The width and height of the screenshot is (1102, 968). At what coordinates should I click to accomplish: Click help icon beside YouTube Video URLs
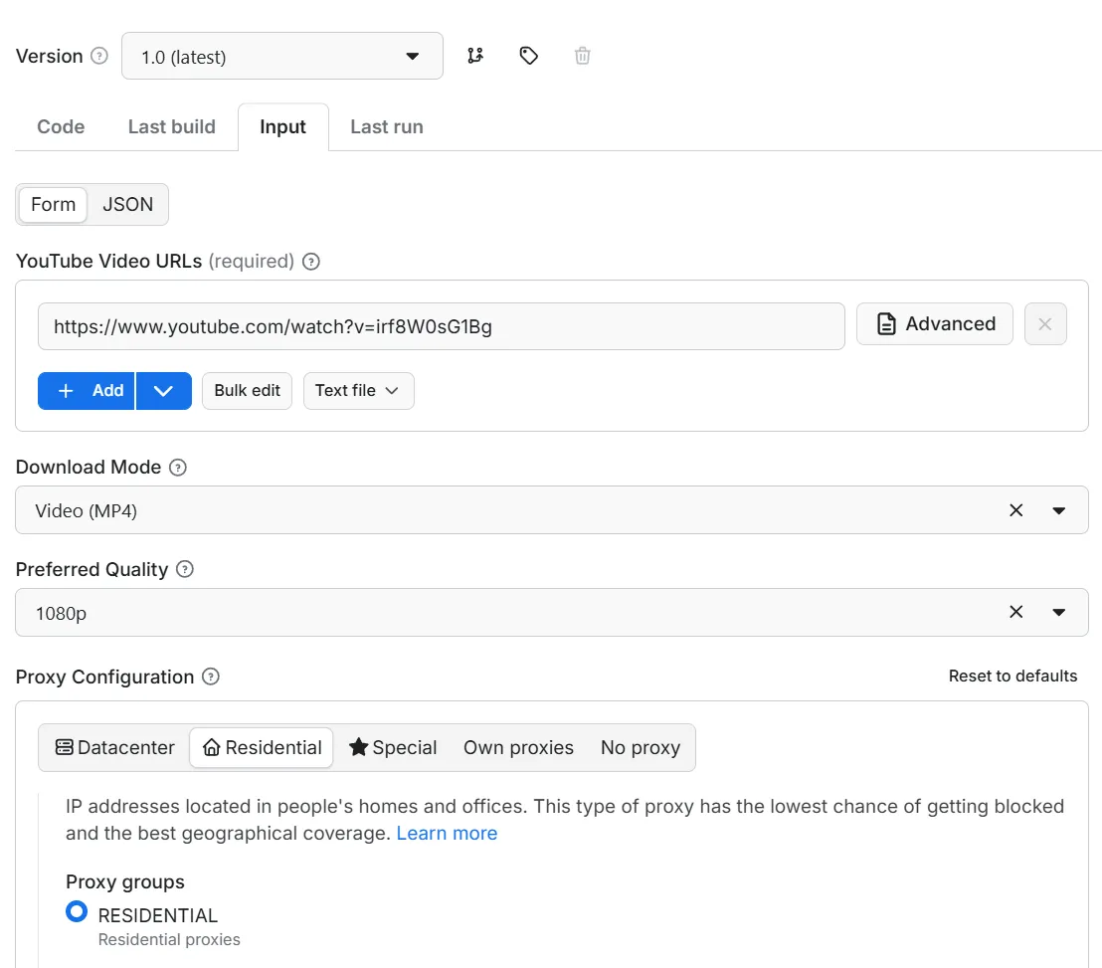311,262
